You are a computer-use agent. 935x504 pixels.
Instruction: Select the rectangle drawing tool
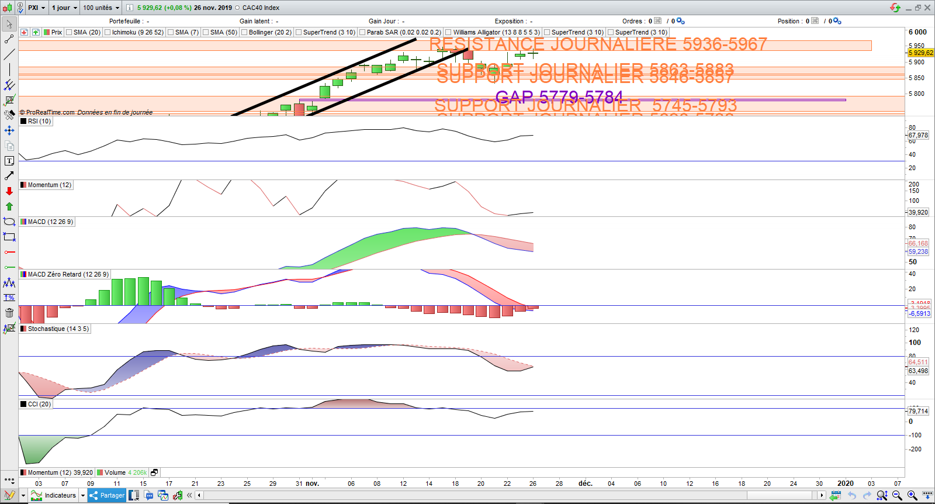pyautogui.click(x=9, y=237)
